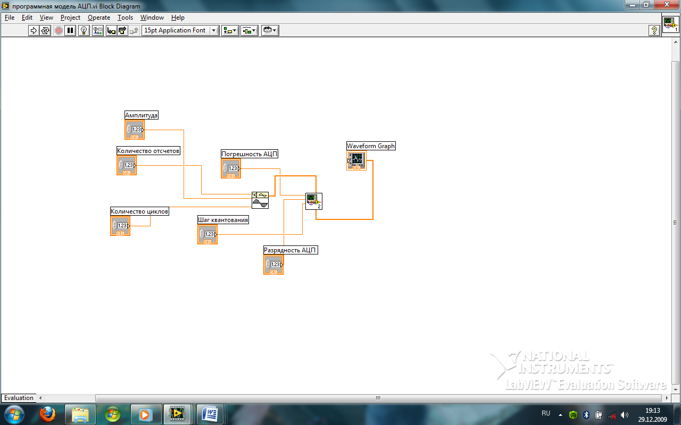Image resolution: width=681 pixels, height=425 pixels.
Task: Click the horizontal scrollbar thumb
Action: pos(378,398)
